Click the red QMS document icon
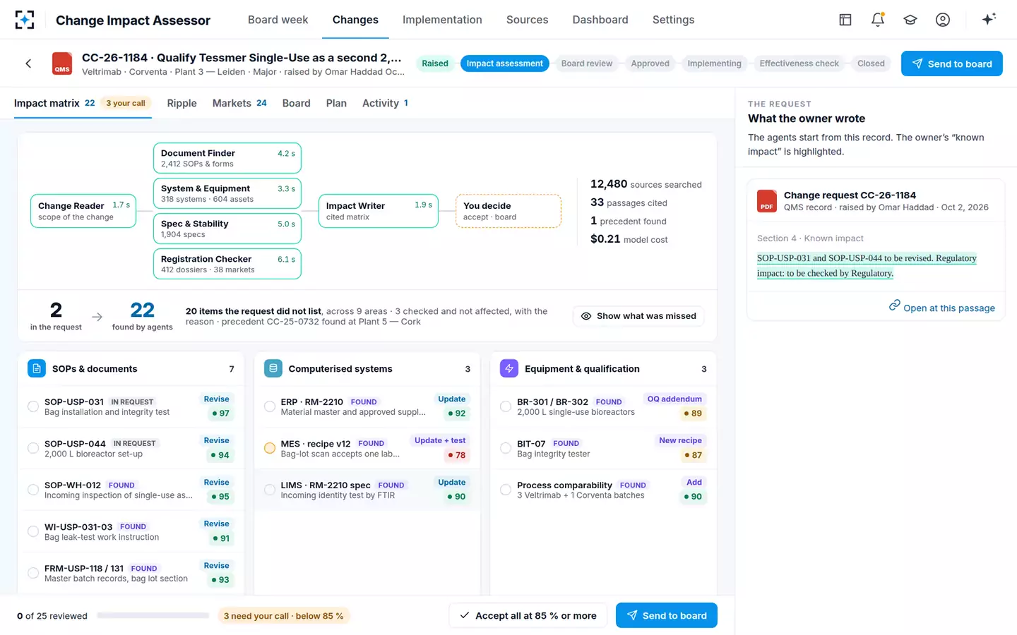Screen dimensions: 1017x635 coord(62,64)
